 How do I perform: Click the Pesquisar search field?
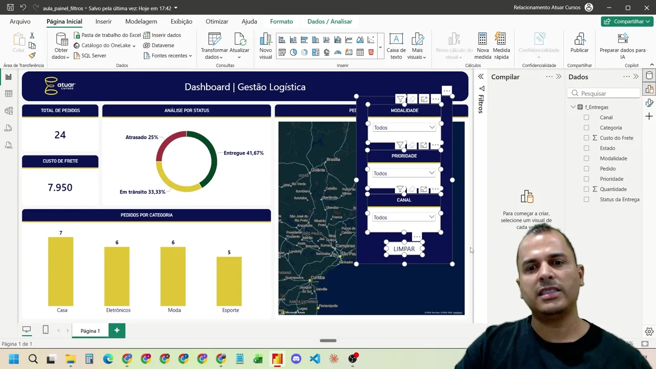[x=604, y=93]
